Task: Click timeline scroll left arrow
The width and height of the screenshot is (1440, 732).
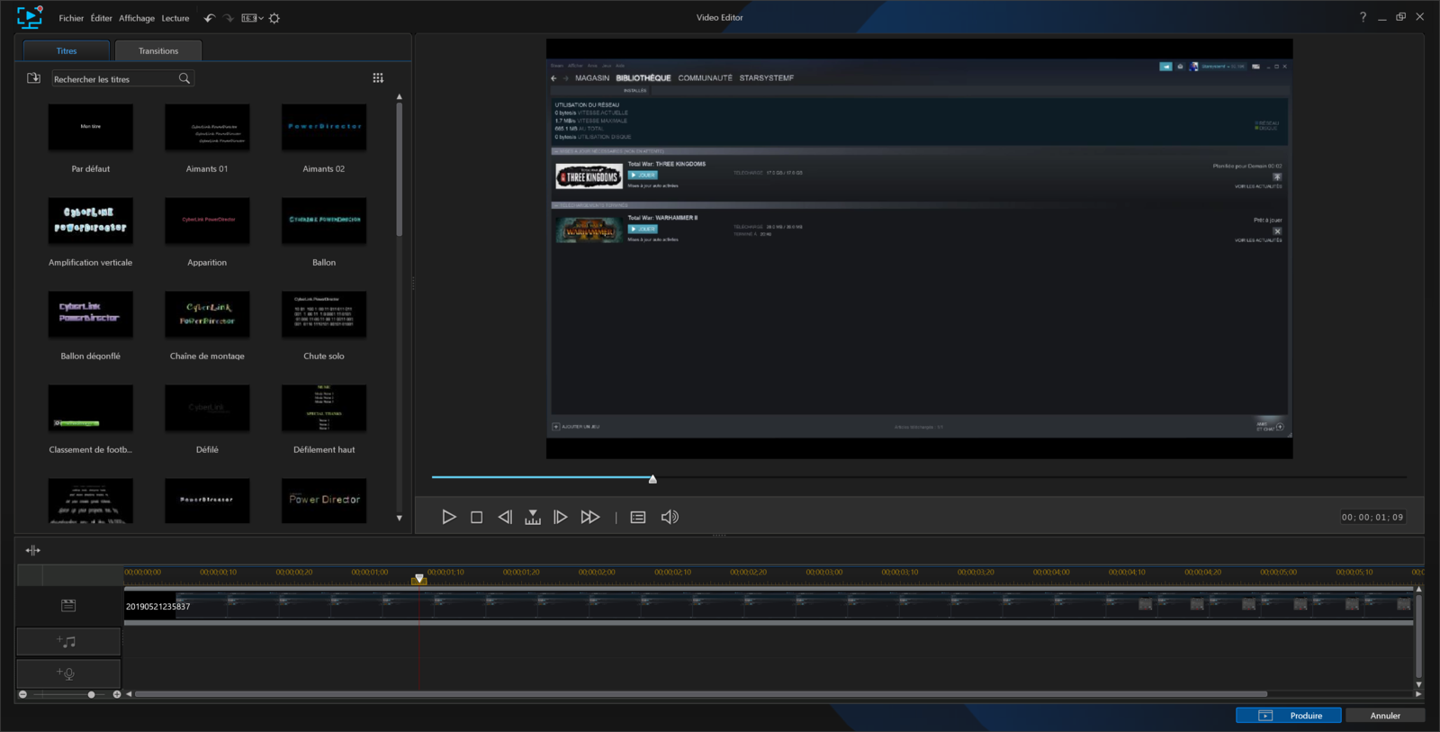Action: coord(129,694)
